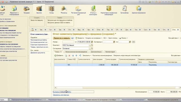Image resolution: width=181 pixels, height=102 pixels.
Task: Open Загрузка цен поставщика из файлов
Action: (x=60, y=20)
